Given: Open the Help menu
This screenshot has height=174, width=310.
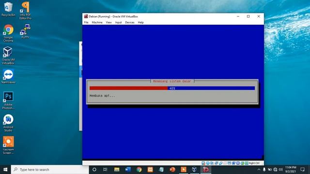Looking at the screenshot, I should (x=141, y=23).
